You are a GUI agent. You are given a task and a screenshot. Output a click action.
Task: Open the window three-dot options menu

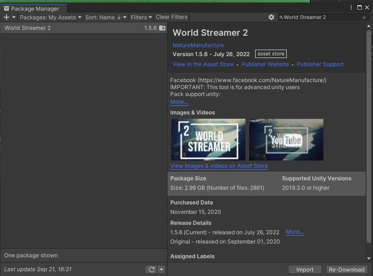[x=351, y=7]
